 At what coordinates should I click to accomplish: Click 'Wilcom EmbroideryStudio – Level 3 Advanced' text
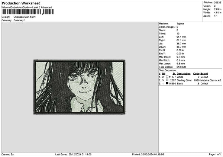tap(26, 7)
